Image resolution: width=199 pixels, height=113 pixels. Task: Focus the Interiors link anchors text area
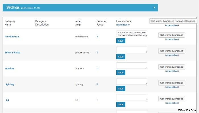(x=132, y=65)
